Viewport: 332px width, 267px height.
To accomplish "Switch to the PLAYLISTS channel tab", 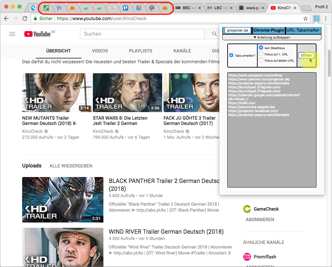I will coord(140,51).
